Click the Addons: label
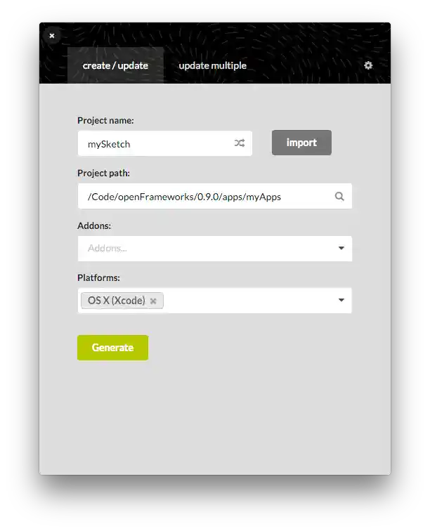The image size is (430, 531). pos(94,226)
